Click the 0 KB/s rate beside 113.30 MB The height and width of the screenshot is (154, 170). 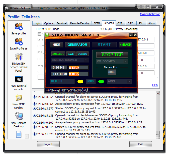pyautogui.click(x=78, y=74)
